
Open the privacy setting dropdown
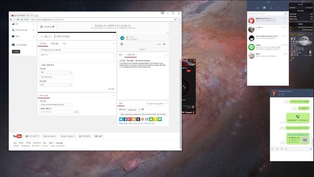[x=56, y=85]
